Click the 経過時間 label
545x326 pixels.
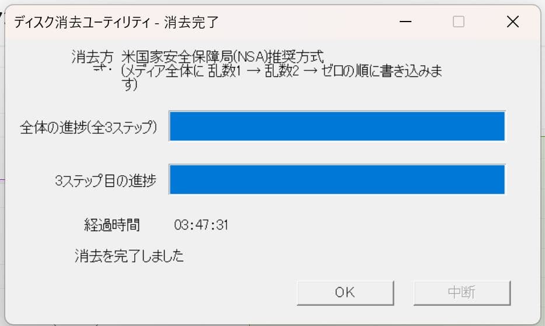[112, 224]
